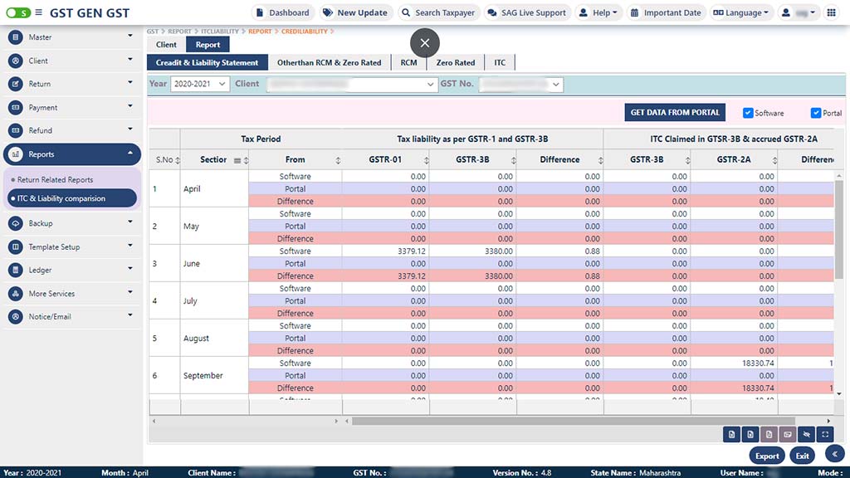Click the Notice/Email sidebar icon
The width and height of the screenshot is (850, 478).
15,316
